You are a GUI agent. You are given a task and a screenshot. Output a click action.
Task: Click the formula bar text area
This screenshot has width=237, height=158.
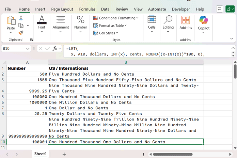pos(147,51)
